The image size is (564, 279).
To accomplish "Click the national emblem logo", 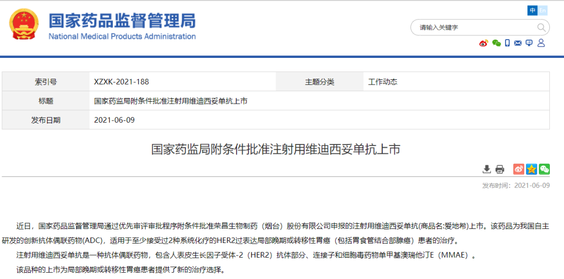I will [25, 25].
